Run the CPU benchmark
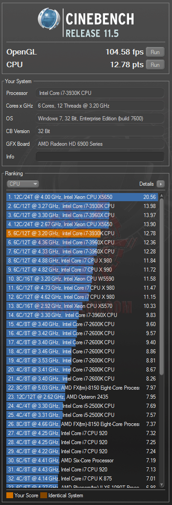The height and width of the screenshot is (505, 172). pyautogui.click(x=155, y=65)
